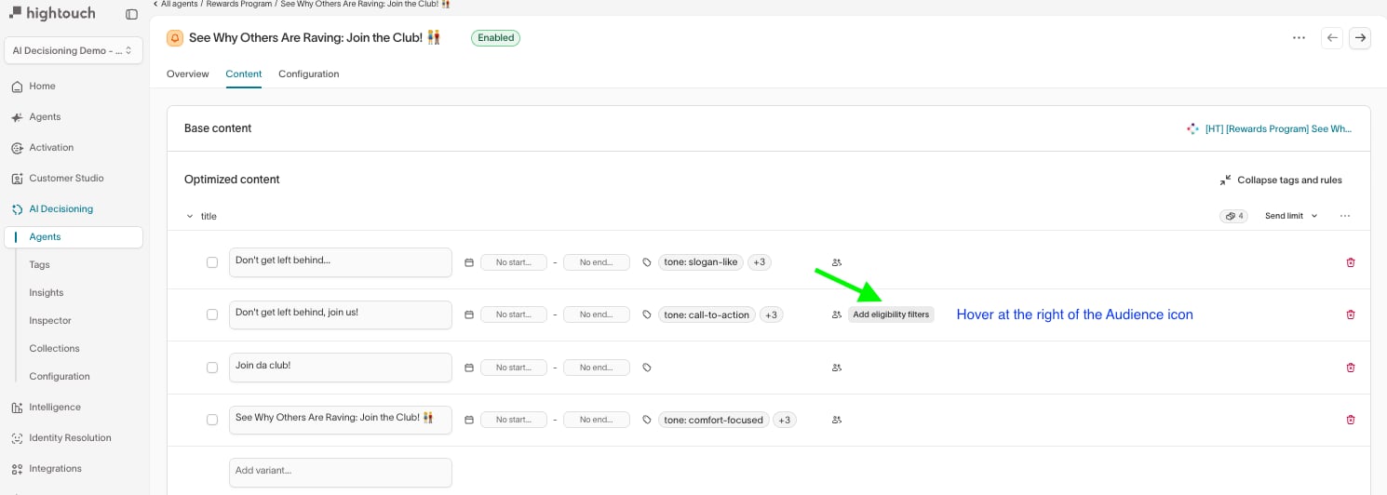Viewport: 1387px width, 495px height.
Task: Open the AI Decisioning Demo workspace dropdown
Action: (x=74, y=50)
